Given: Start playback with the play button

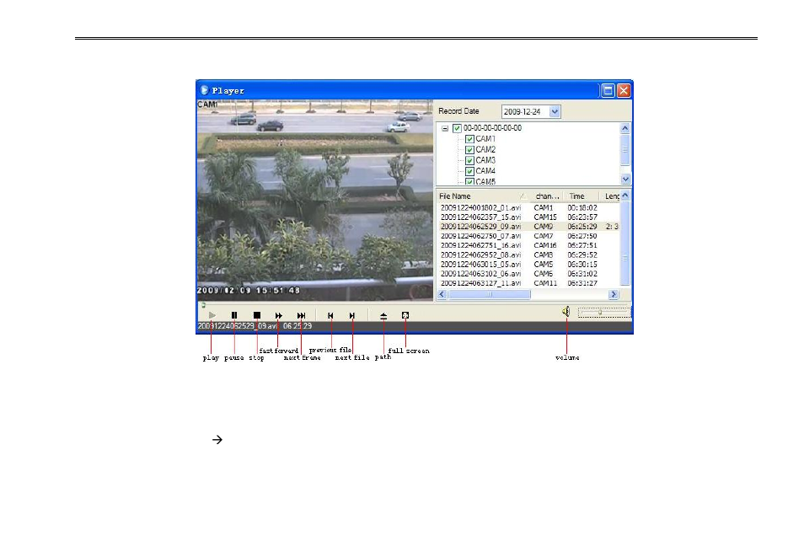Looking at the screenshot, I should (x=212, y=315).
